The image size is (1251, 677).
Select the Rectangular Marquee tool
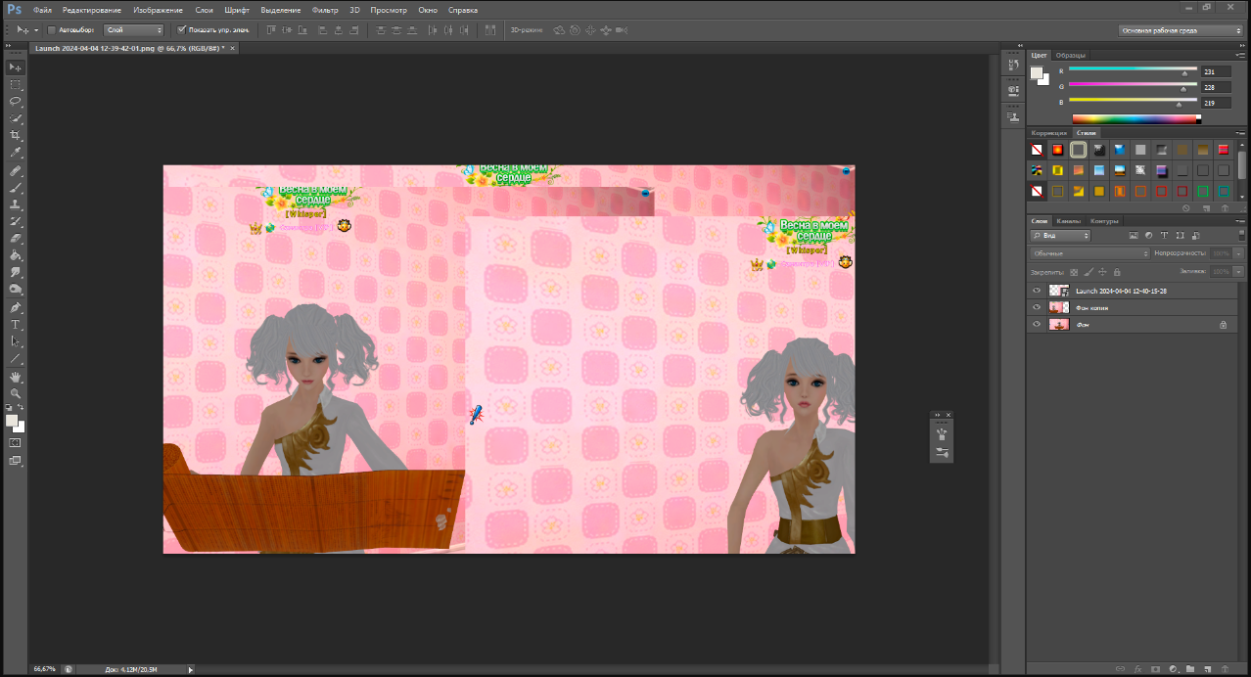[16, 84]
